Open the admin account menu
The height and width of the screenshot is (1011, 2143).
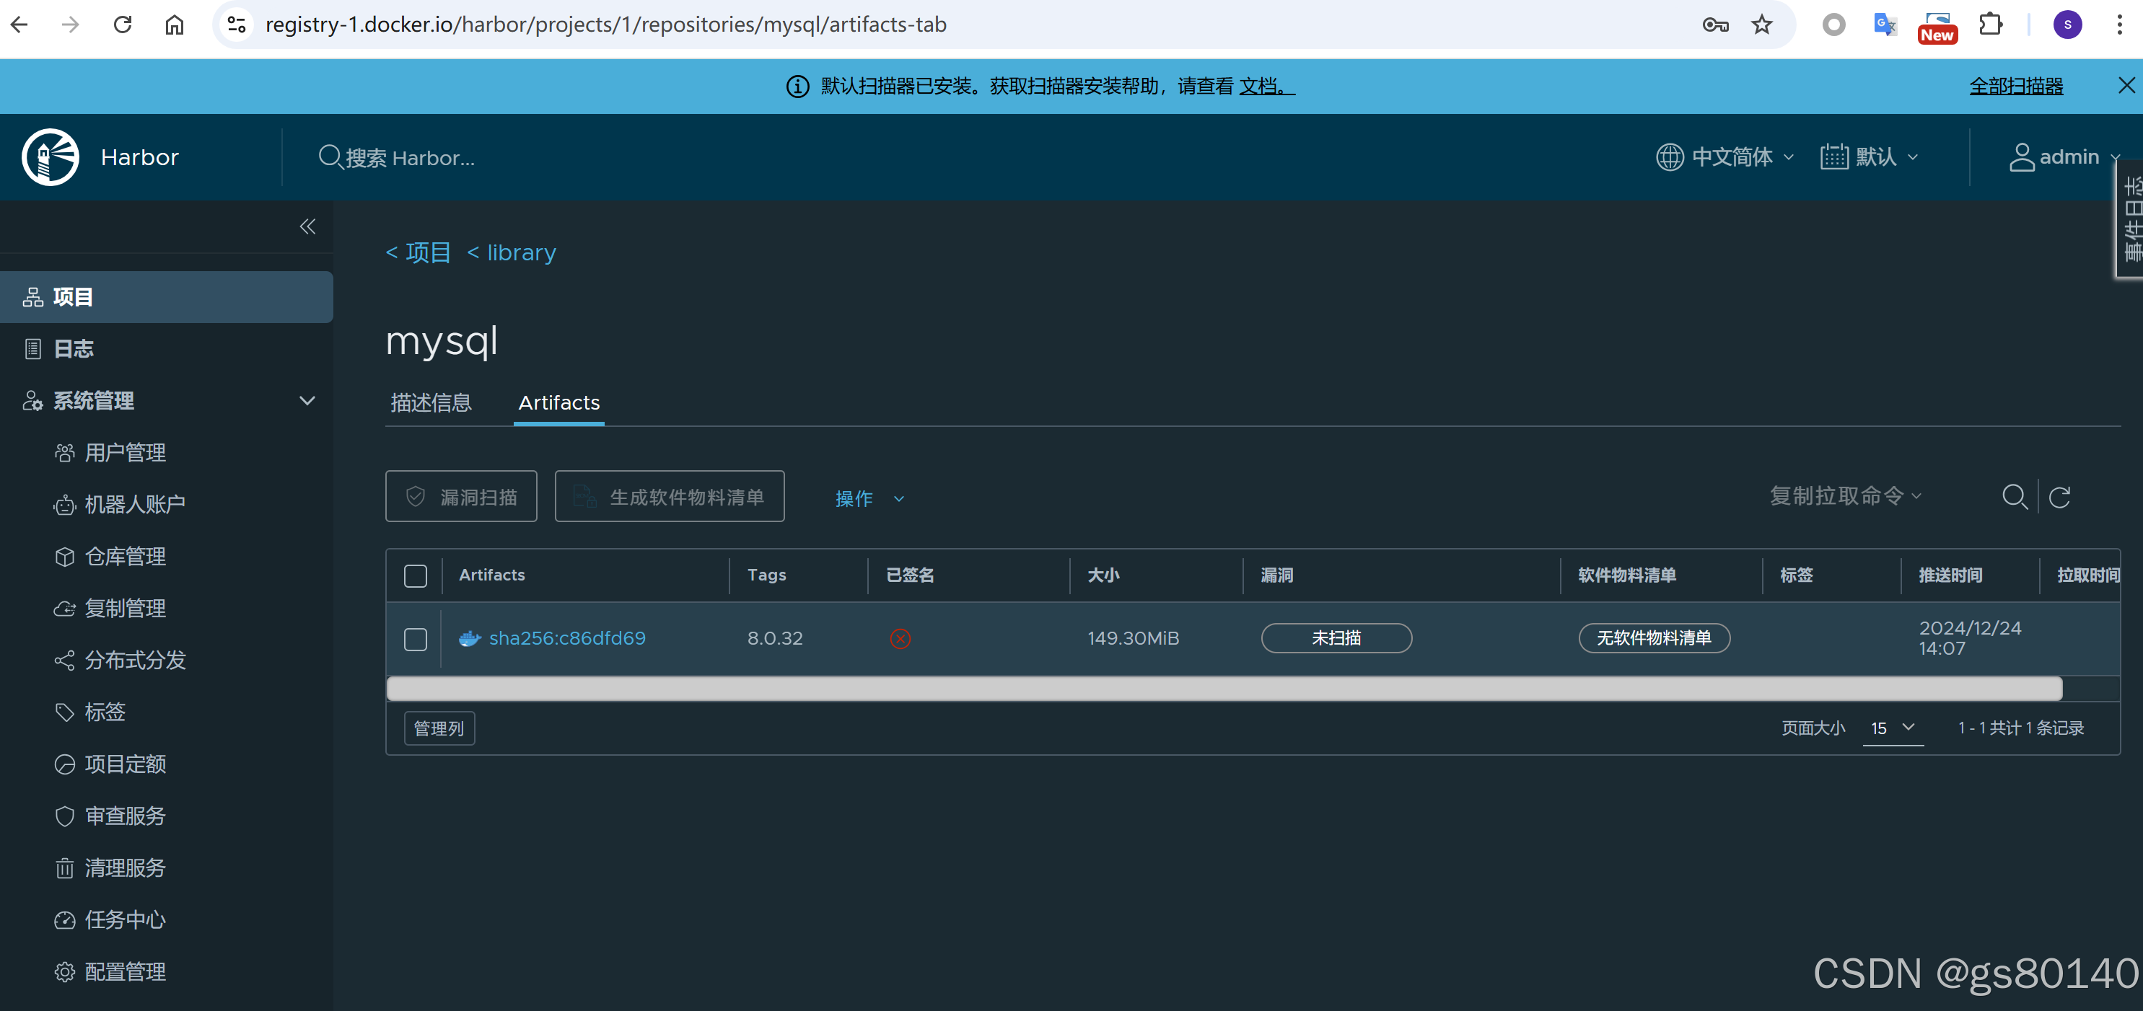point(2064,157)
